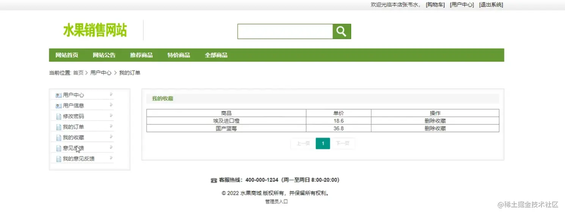Click the arrow at right of 修改密码 row
Viewport: 565px width, 215px height.
111,115
